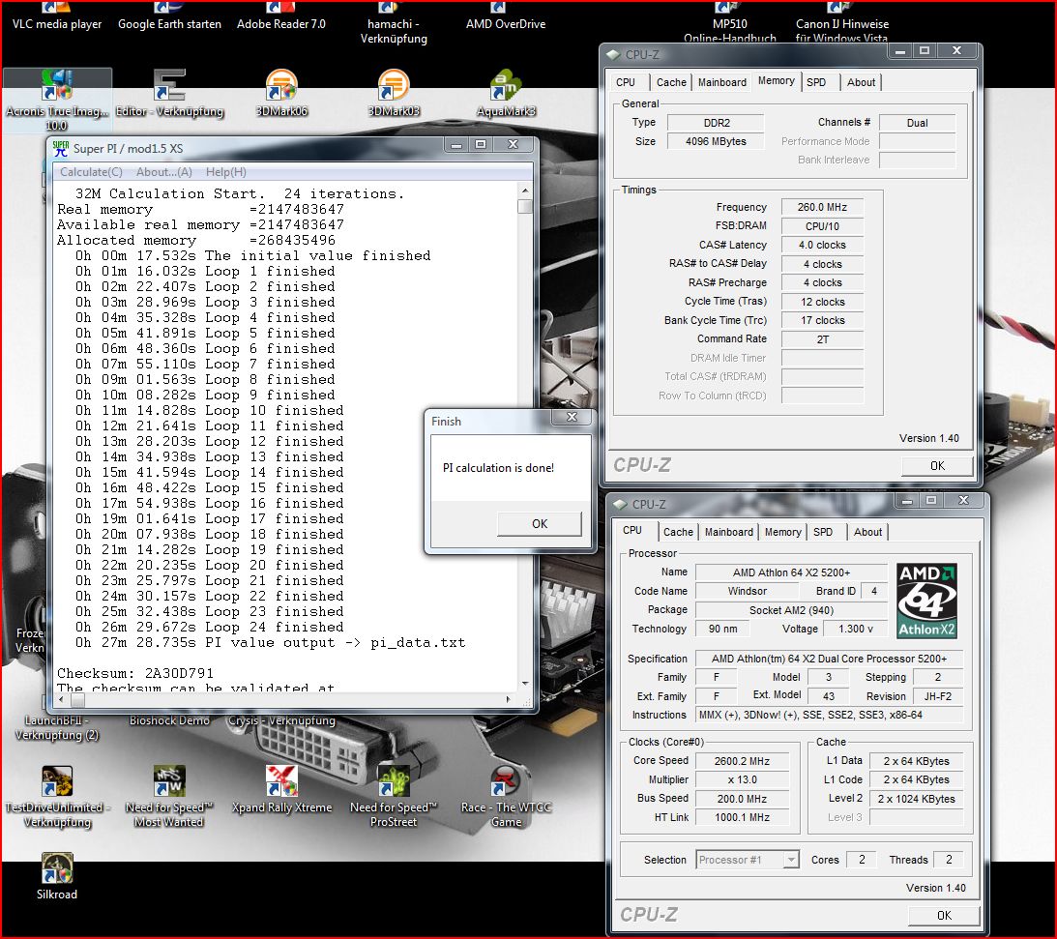This screenshot has height=939, width=1057.
Task: Launch Need for Speed Most Wanted icon
Action: (169, 781)
